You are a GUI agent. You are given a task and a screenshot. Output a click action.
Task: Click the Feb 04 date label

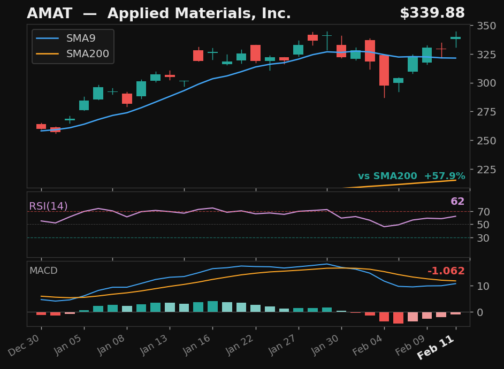click(x=368, y=345)
